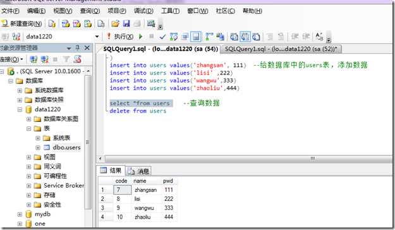
Task: Open Query Options icon next to estimated plan
Action: click(x=185, y=37)
